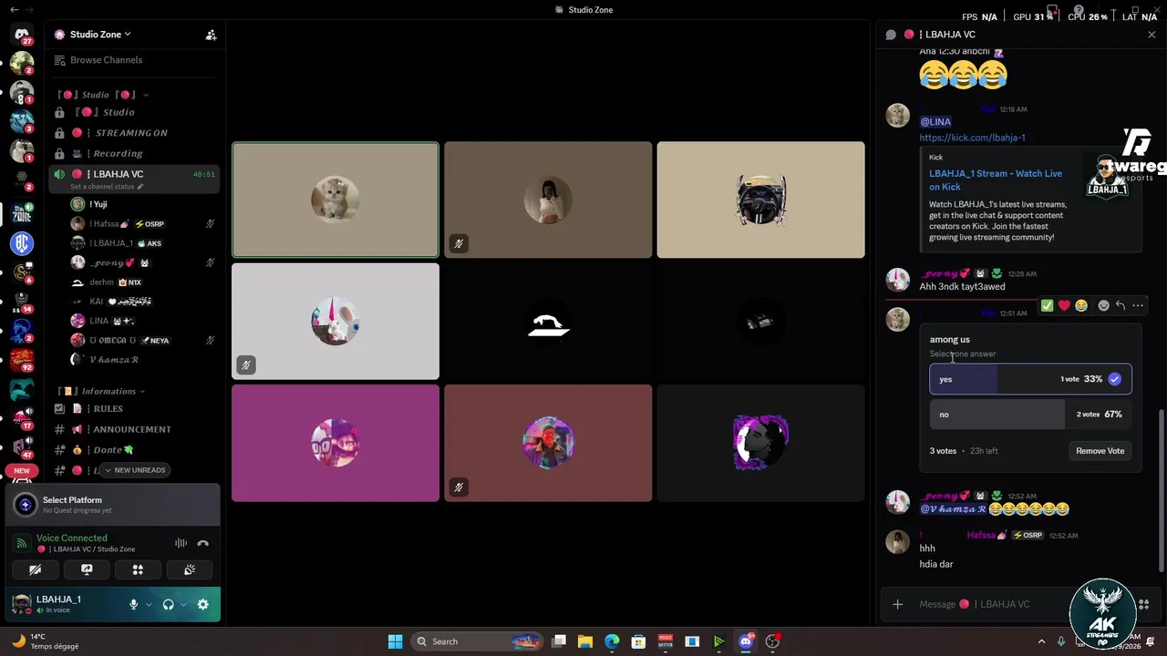Collapse the Informations category
This screenshot has width=1167, height=656.
[x=101, y=391]
